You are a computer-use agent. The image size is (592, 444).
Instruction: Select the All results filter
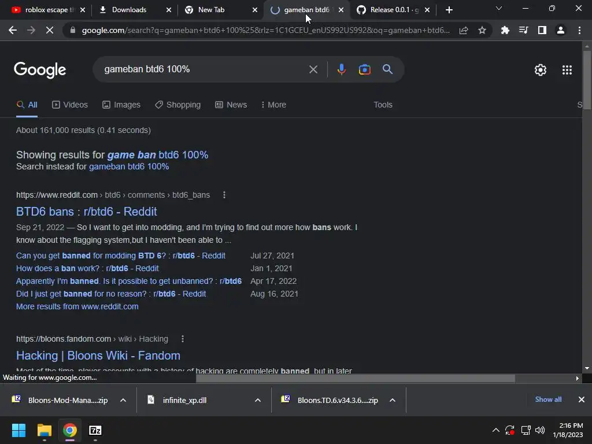[27, 105]
